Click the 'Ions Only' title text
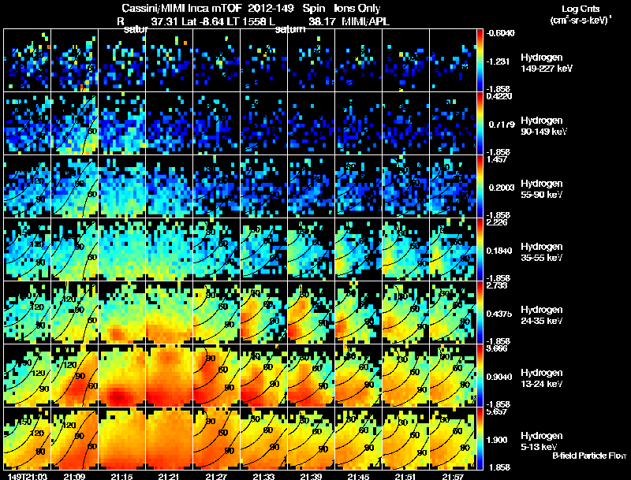Screen dimensions: 631x480 click(x=357, y=8)
